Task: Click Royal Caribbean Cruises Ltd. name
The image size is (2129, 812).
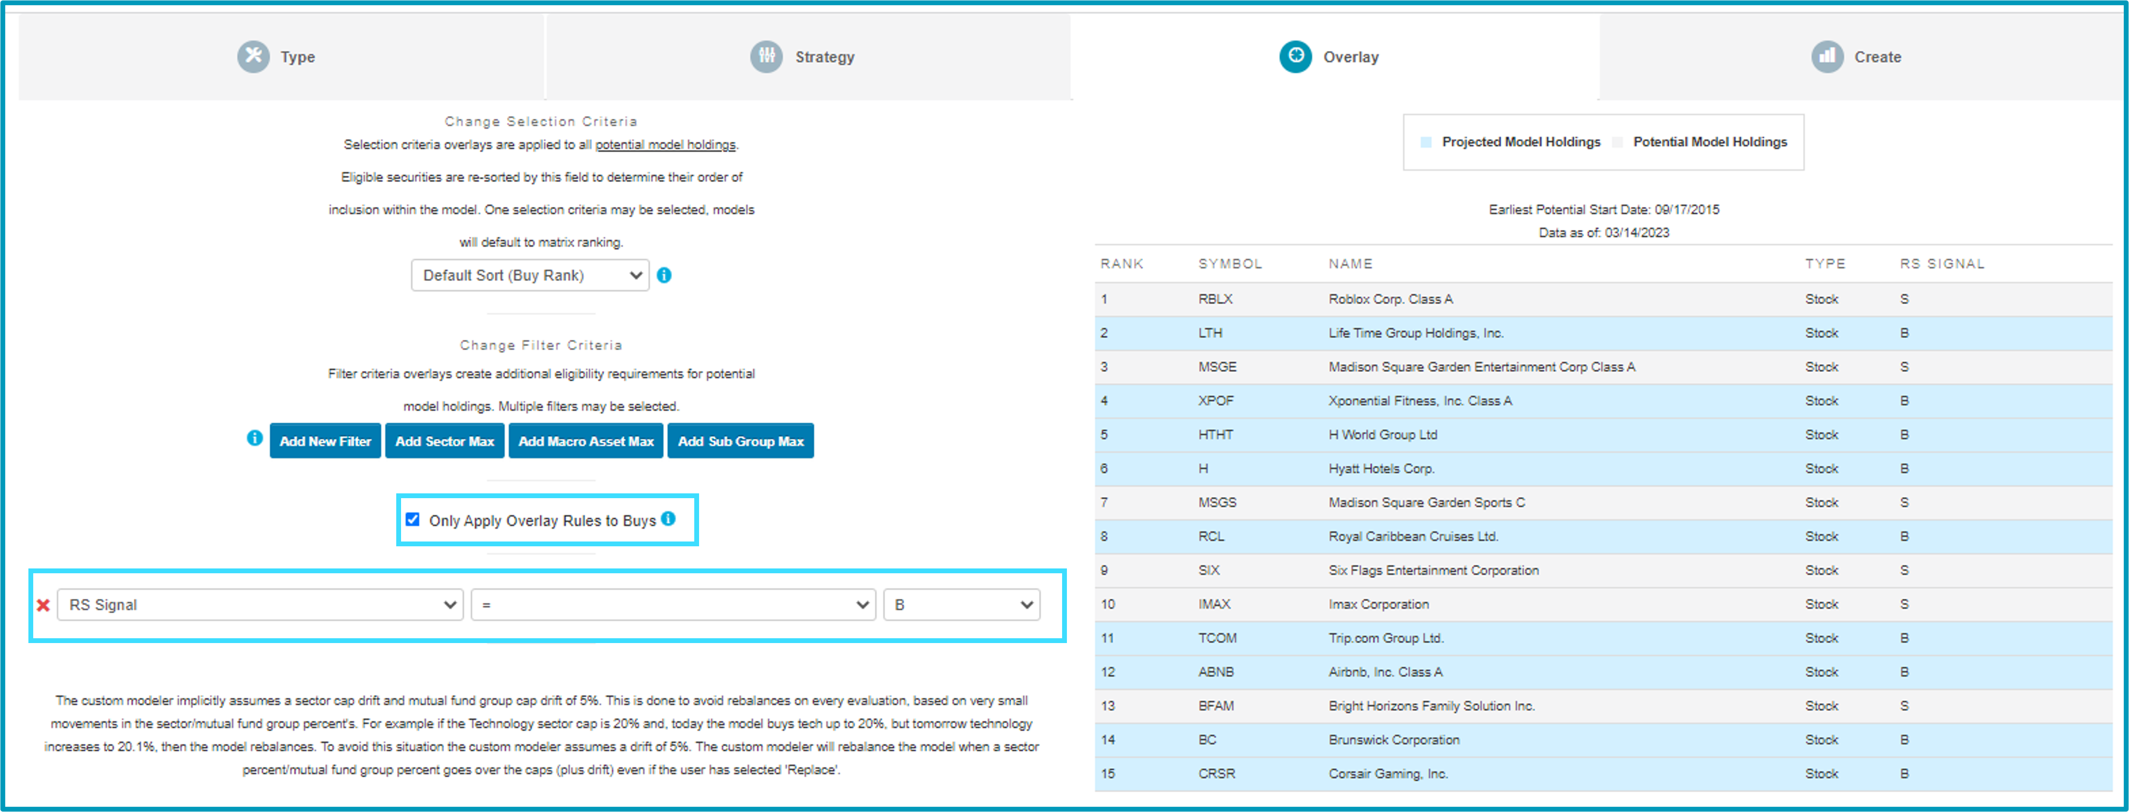Action: pos(1413,536)
